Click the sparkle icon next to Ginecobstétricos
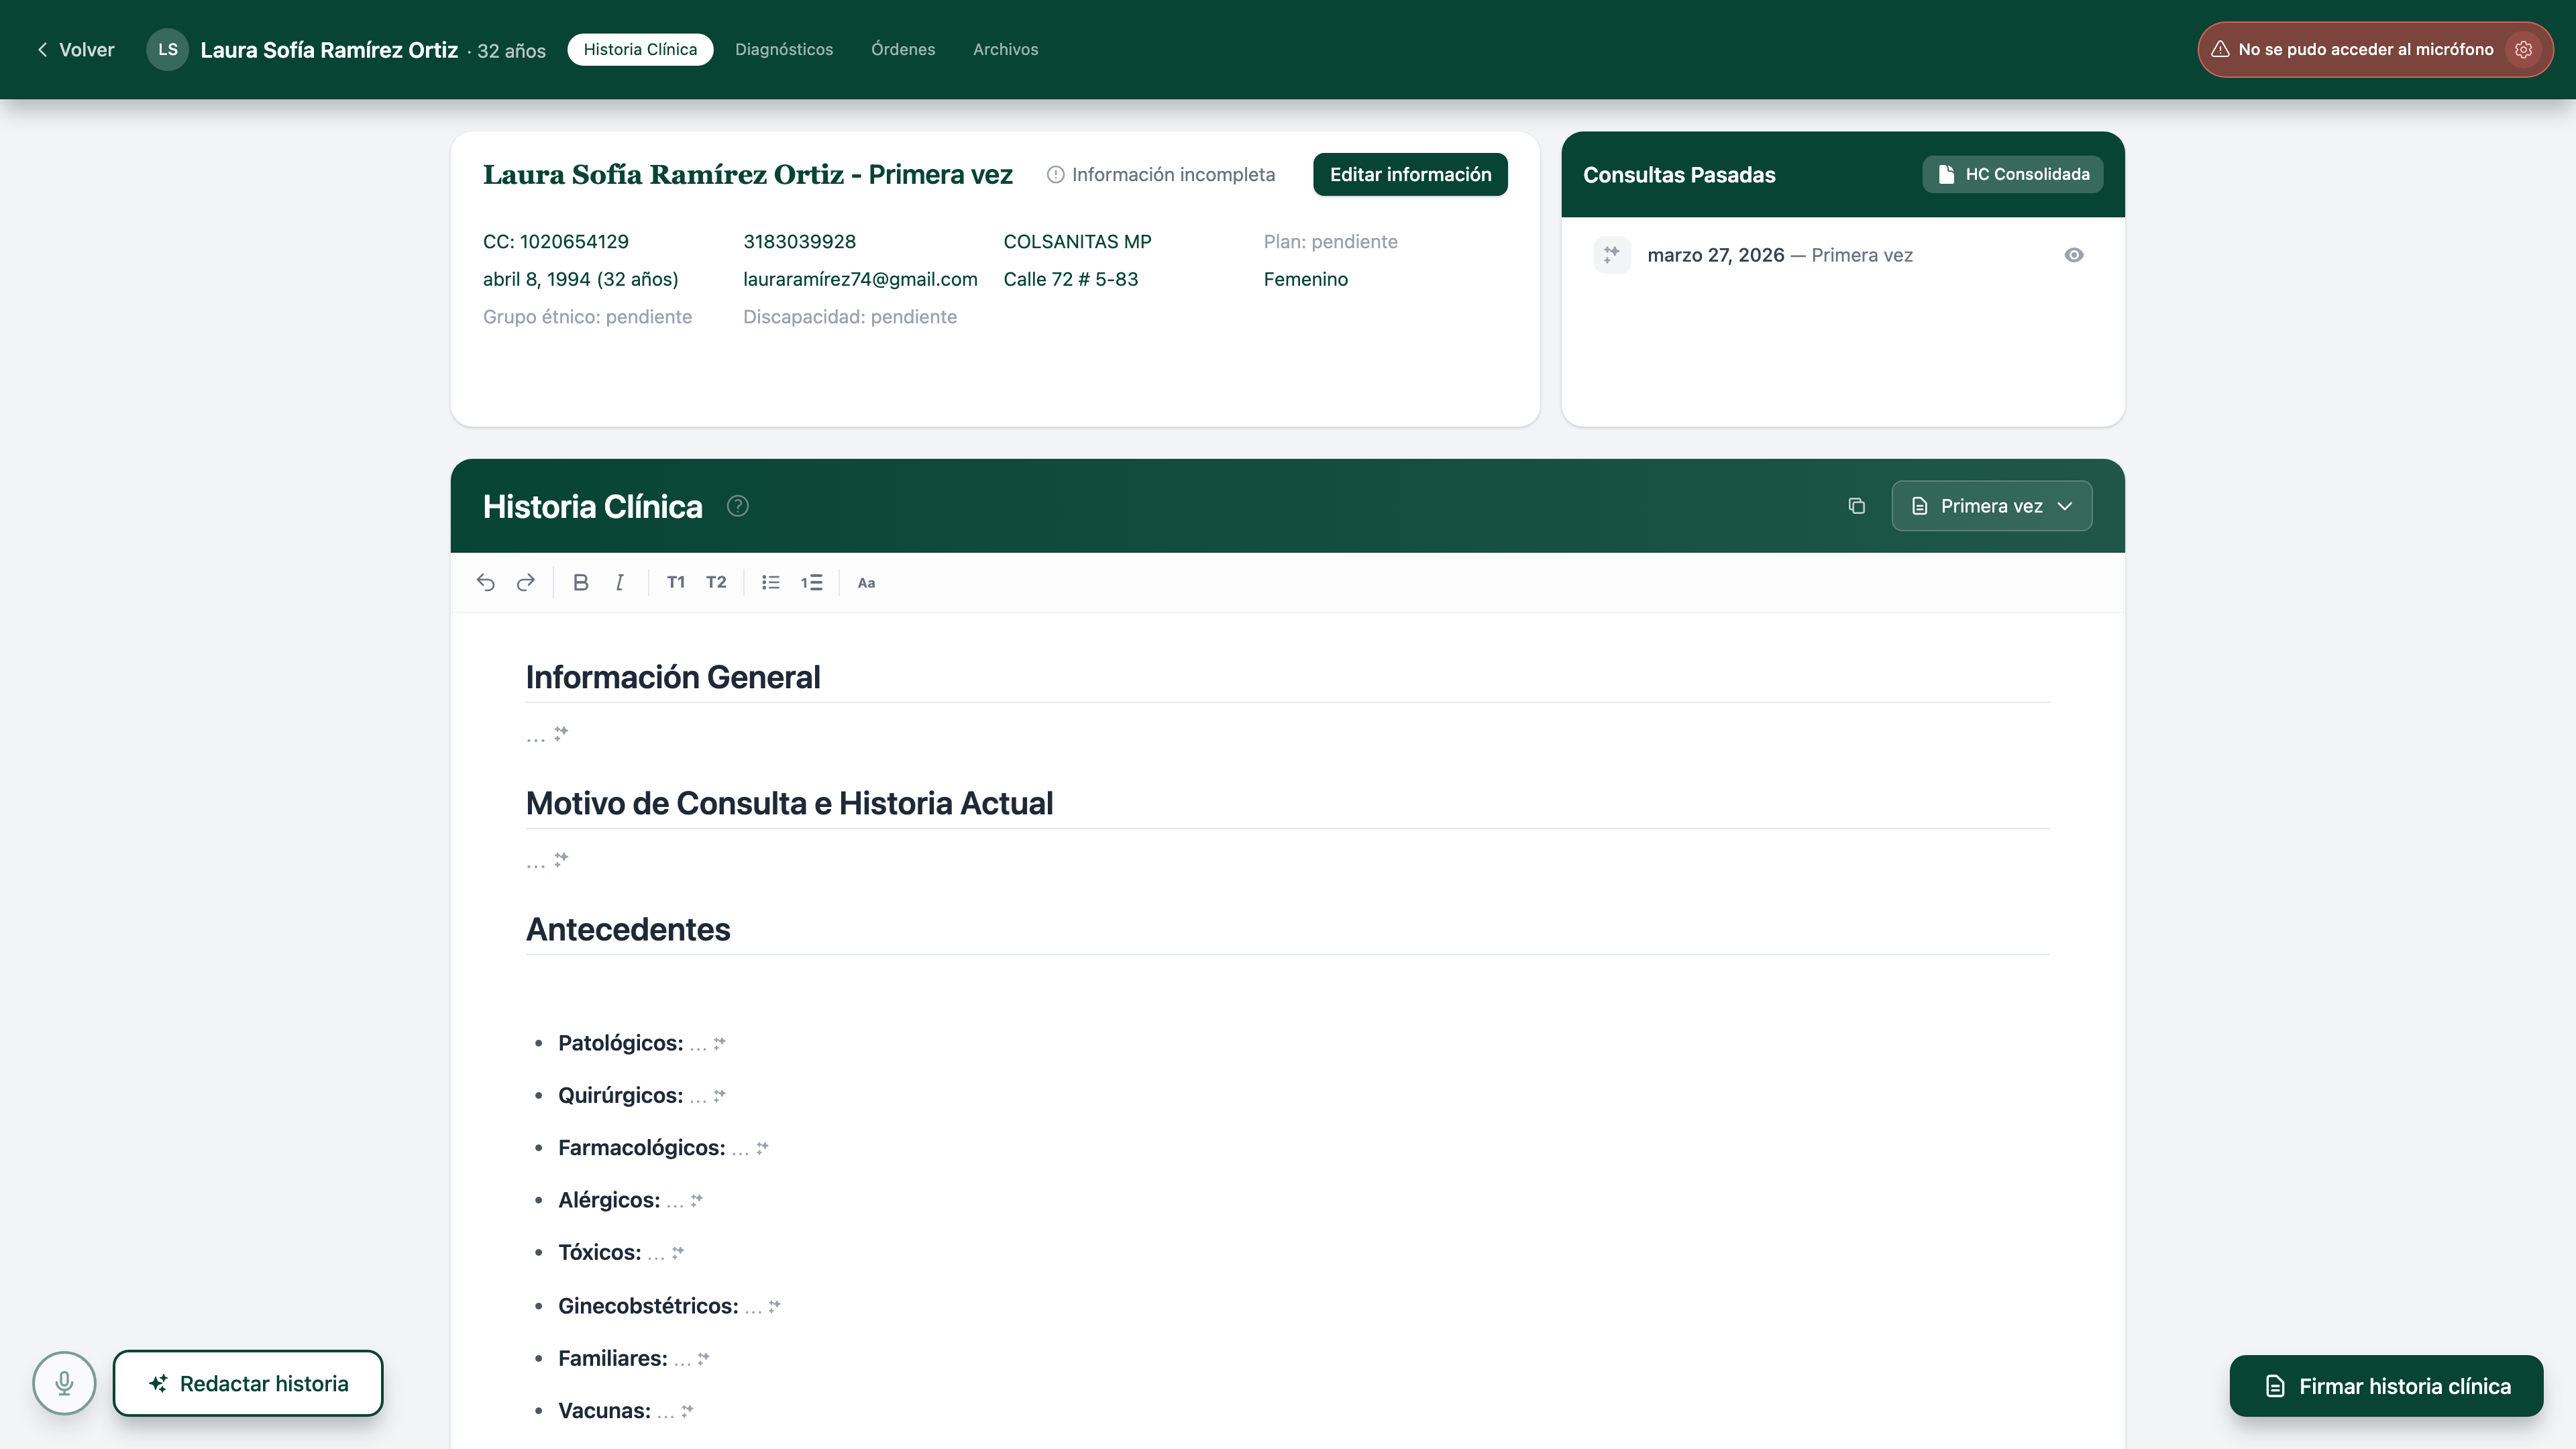The height and width of the screenshot is (1449, 2576). tap(774, 1306)
